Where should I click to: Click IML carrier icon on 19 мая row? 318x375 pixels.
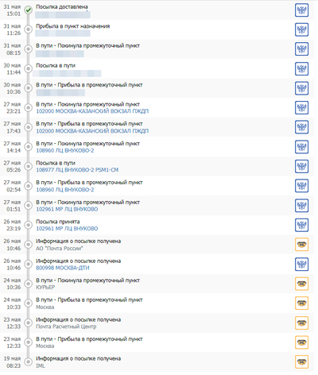(301, 361)
